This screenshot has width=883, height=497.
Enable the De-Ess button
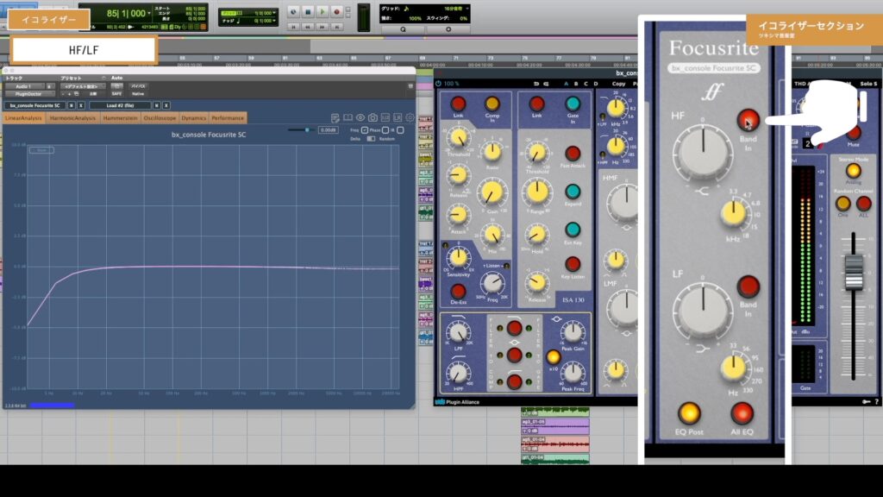[458, 291]
